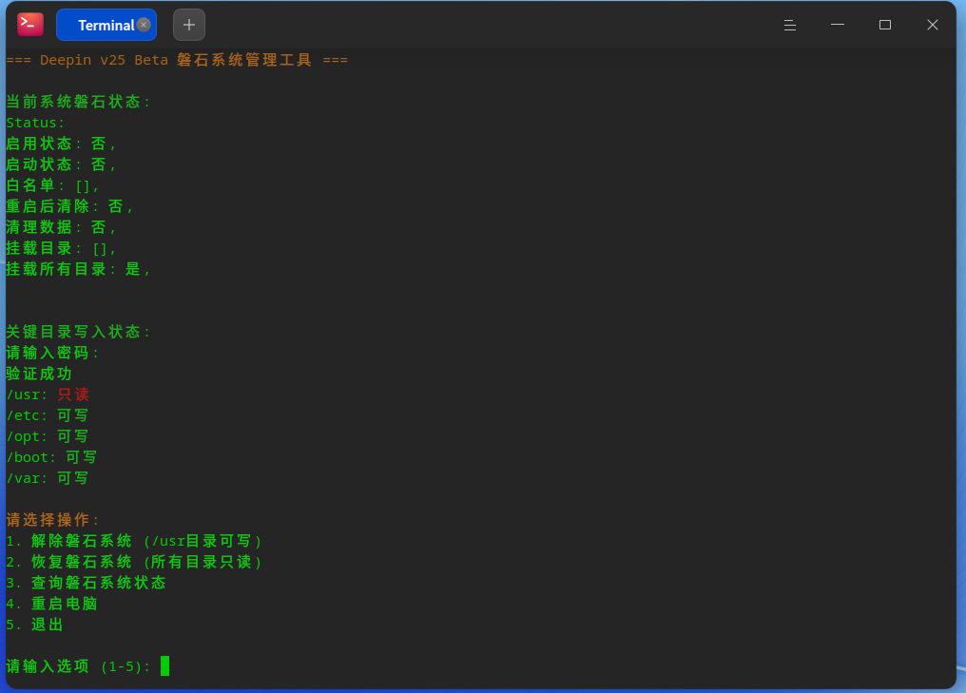Click the green cursor at the option prompt

tap(165, 665)
